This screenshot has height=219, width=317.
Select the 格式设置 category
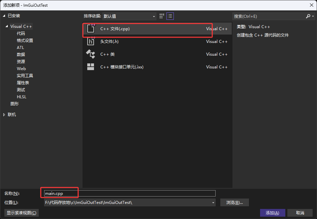25,41
